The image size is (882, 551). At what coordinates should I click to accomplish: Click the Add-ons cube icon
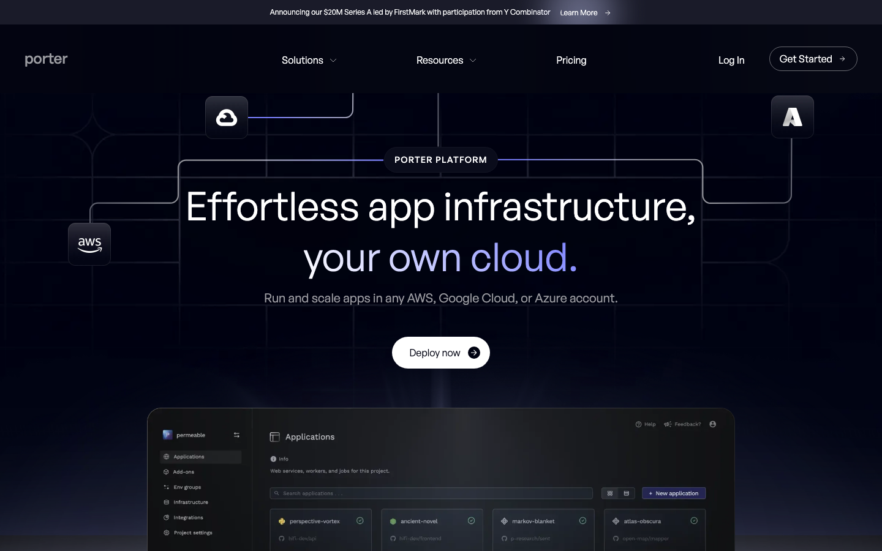tap(166, 472)
